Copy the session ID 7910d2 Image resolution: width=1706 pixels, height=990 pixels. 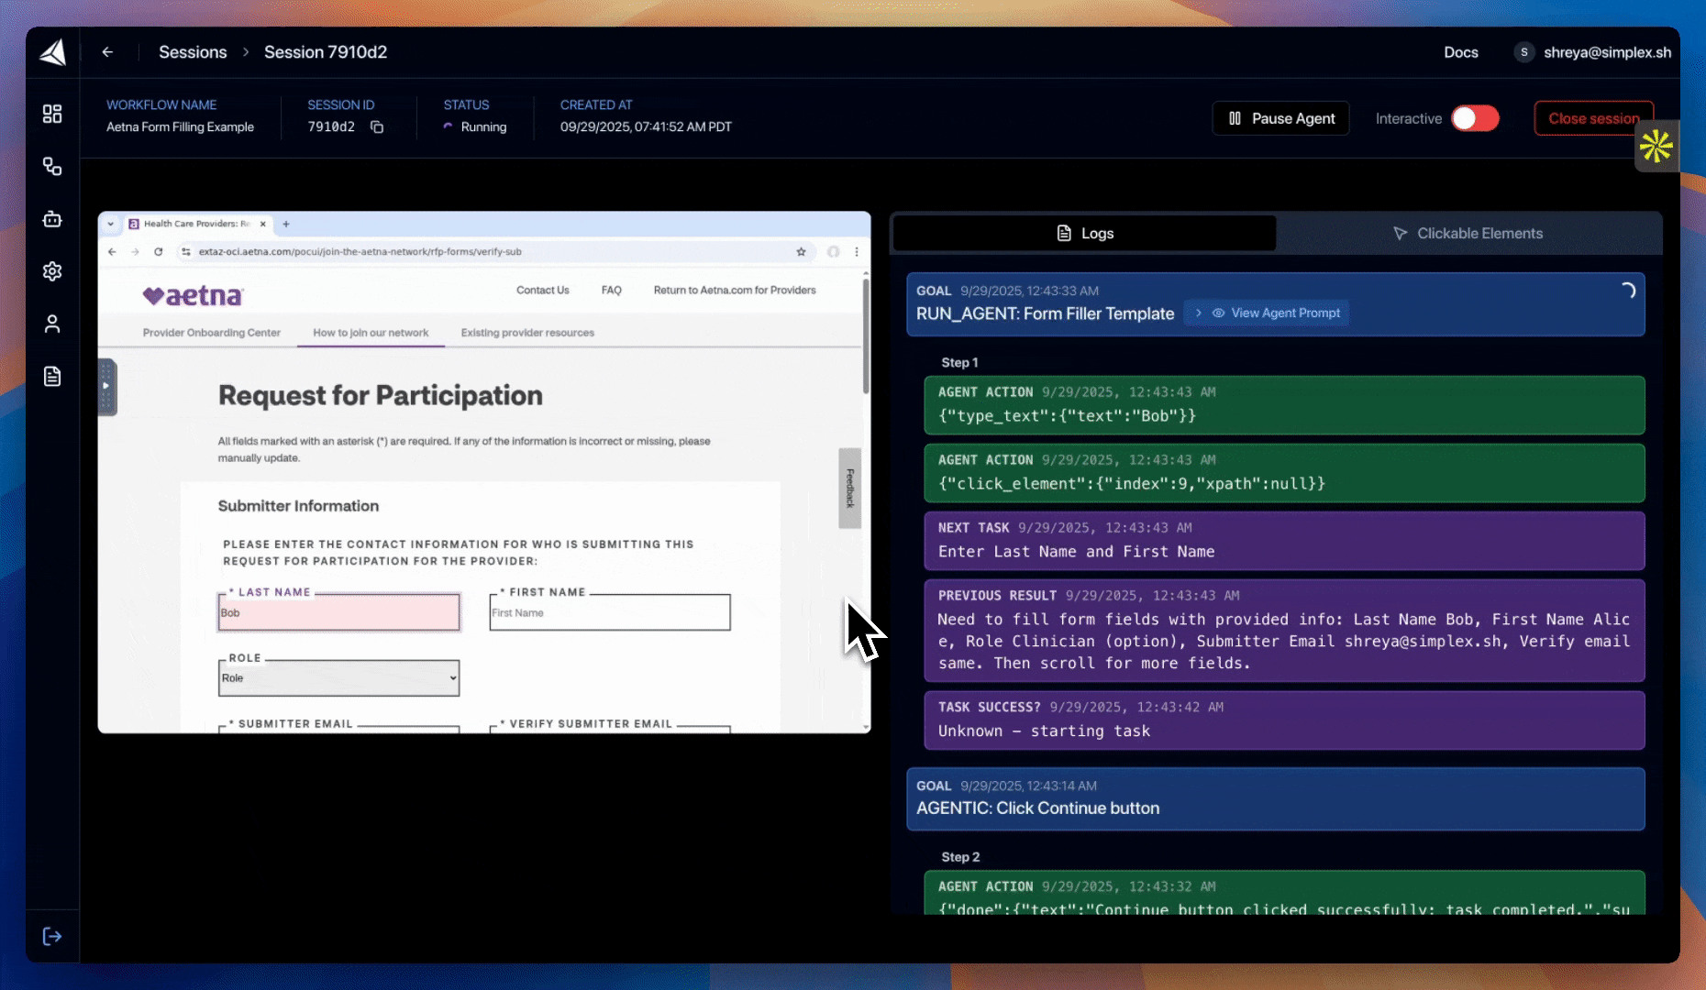(x=377, y=126)
